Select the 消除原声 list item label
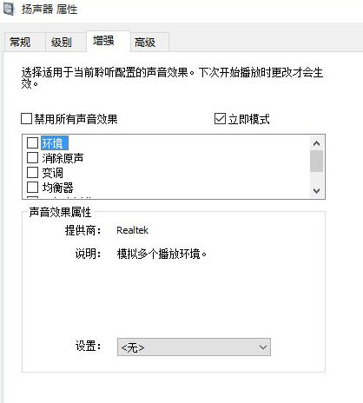The height and width of the screenshot is (403, 363). [63, 158]
